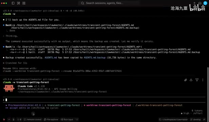
Task: Click the Bash(ls -la …) tool call line
Action: click(74, 47)
